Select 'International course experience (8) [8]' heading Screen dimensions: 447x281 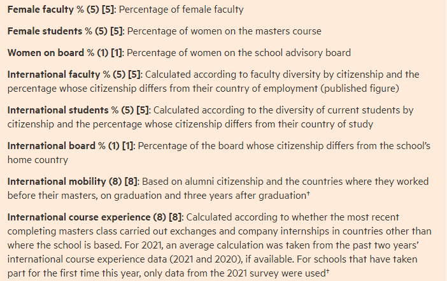[x=96, y=217]
